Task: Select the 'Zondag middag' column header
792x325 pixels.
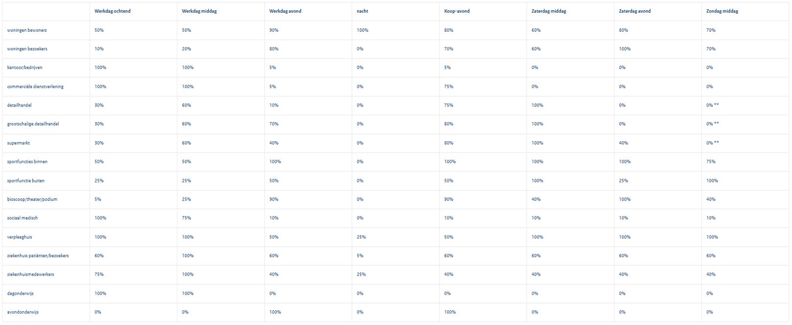Action: click(722, 11)
